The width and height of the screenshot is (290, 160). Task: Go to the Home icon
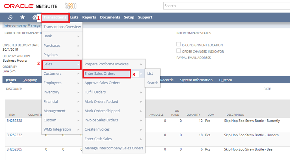pyautogui.click(x=35, y=17)
